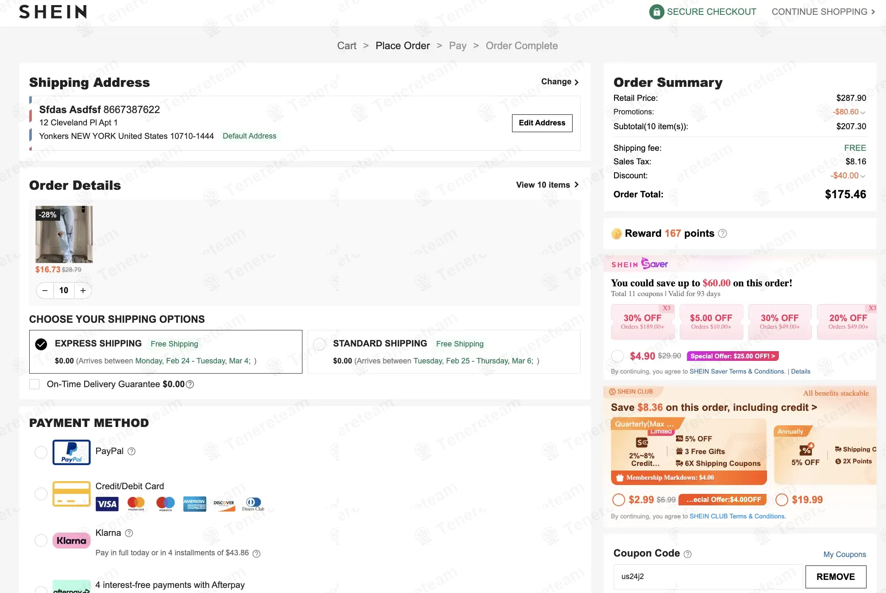Expand the Discount -$40.00 details
The height and width of the screenshot is (593, 886).
point(862,176)
